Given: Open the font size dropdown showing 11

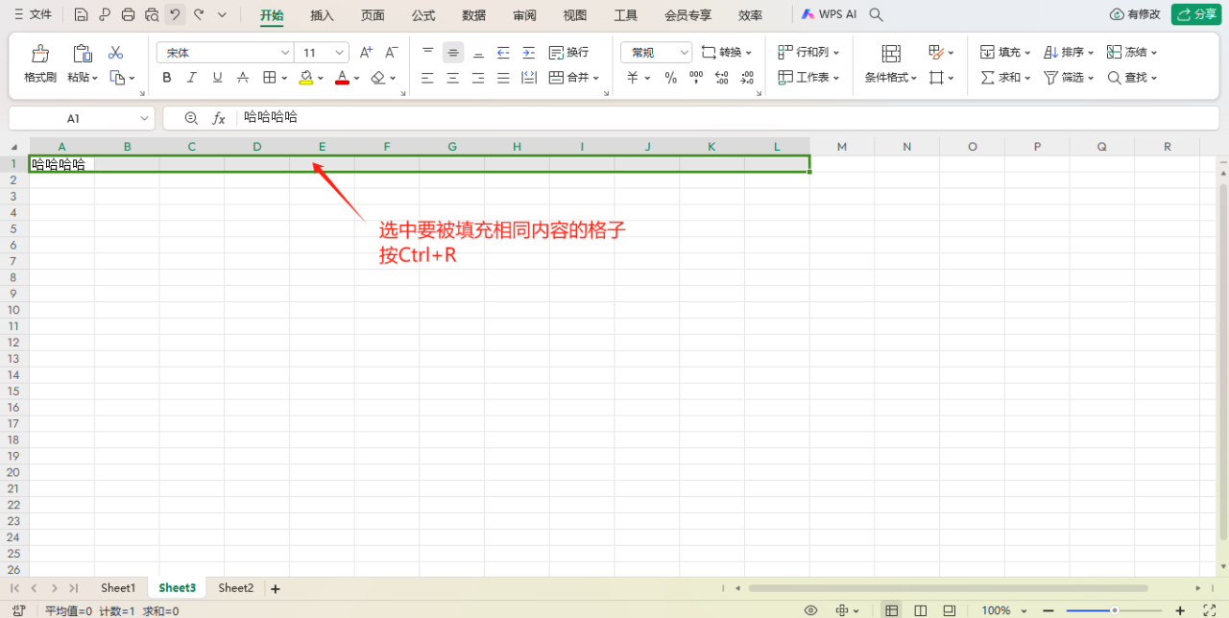Looking at the screenshot, I should pyautogui.click(x=341, y=53).
